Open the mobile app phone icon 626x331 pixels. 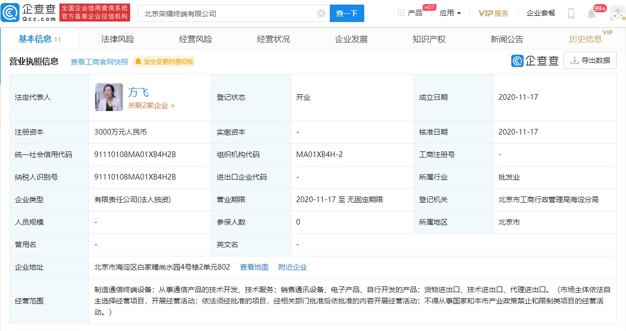571,13
